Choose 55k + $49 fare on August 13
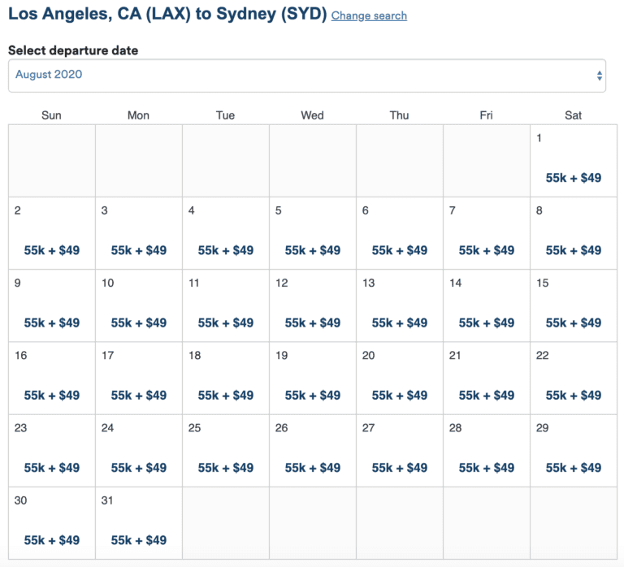 click(400, 322)
